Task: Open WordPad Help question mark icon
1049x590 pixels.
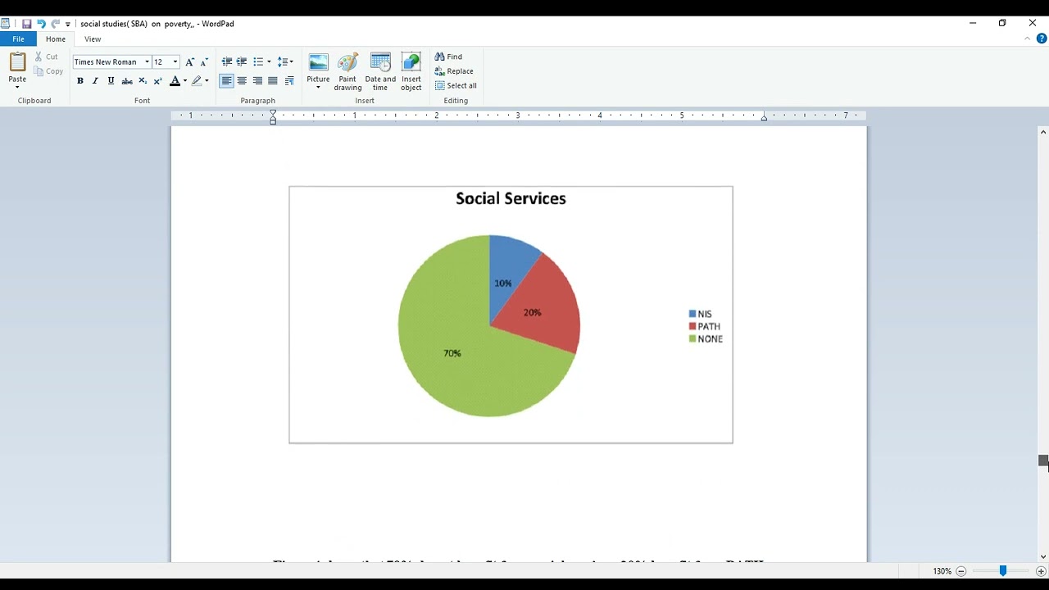Action: pyautogui.click(x=1042, y=39)
